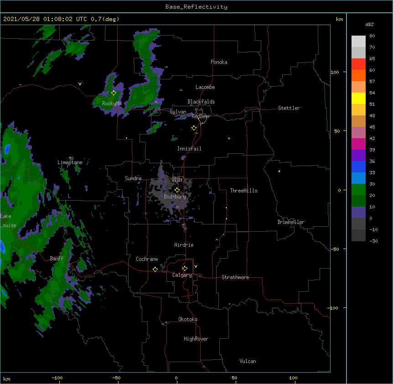Screen dimensions: 393x384
Task: Click the yellow diamond marker south of RedDeer
Action: [x=194, y=128]
